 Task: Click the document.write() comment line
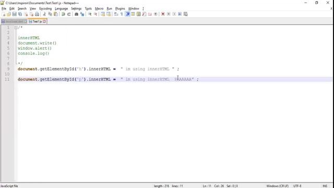pyautogui.click(x=37, y=43)
